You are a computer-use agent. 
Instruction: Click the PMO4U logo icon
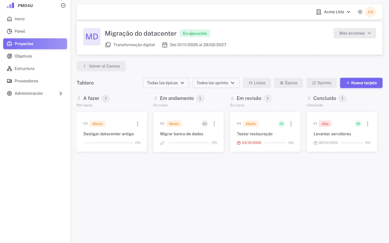tap(10, 6)
